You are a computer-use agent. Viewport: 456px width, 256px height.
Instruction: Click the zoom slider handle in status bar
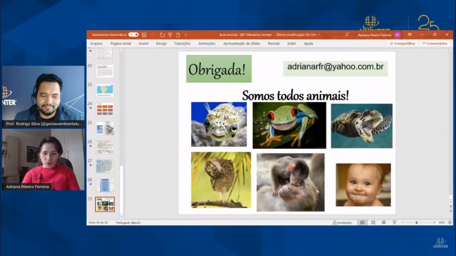point(416,223)
